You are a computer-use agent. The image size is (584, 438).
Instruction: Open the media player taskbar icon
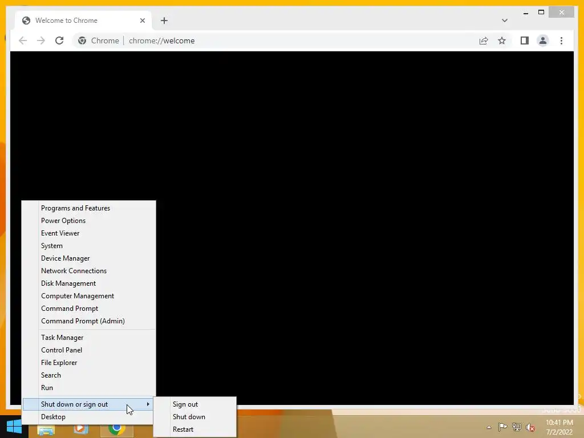[x=81, y=430]
